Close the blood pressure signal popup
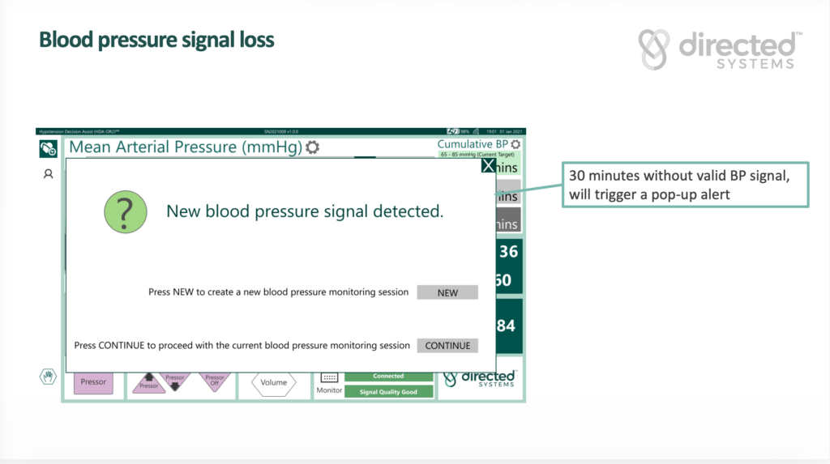This screenshot has height=464, width=830. (x=488, y=166)
